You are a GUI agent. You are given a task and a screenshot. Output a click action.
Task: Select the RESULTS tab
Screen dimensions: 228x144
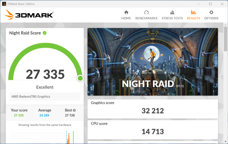click(x=193, y=15)
